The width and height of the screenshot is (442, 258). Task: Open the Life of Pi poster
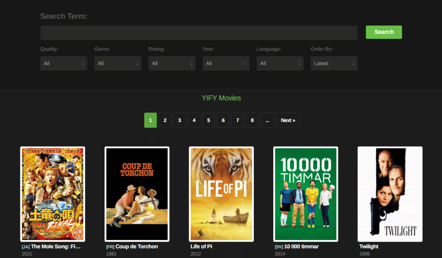pos(221,194)
